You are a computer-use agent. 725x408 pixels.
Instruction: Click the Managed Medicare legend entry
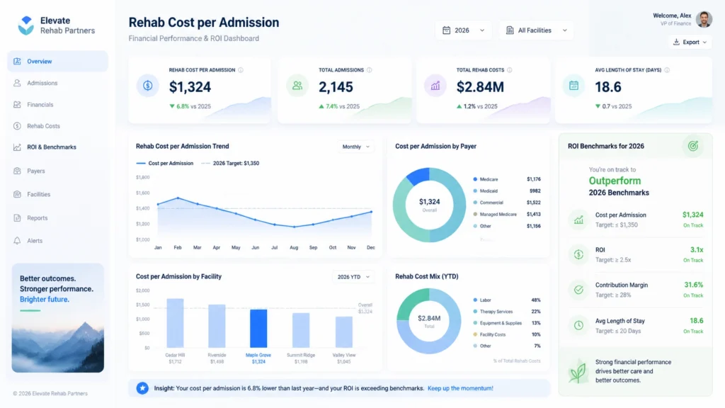[507, 214]
